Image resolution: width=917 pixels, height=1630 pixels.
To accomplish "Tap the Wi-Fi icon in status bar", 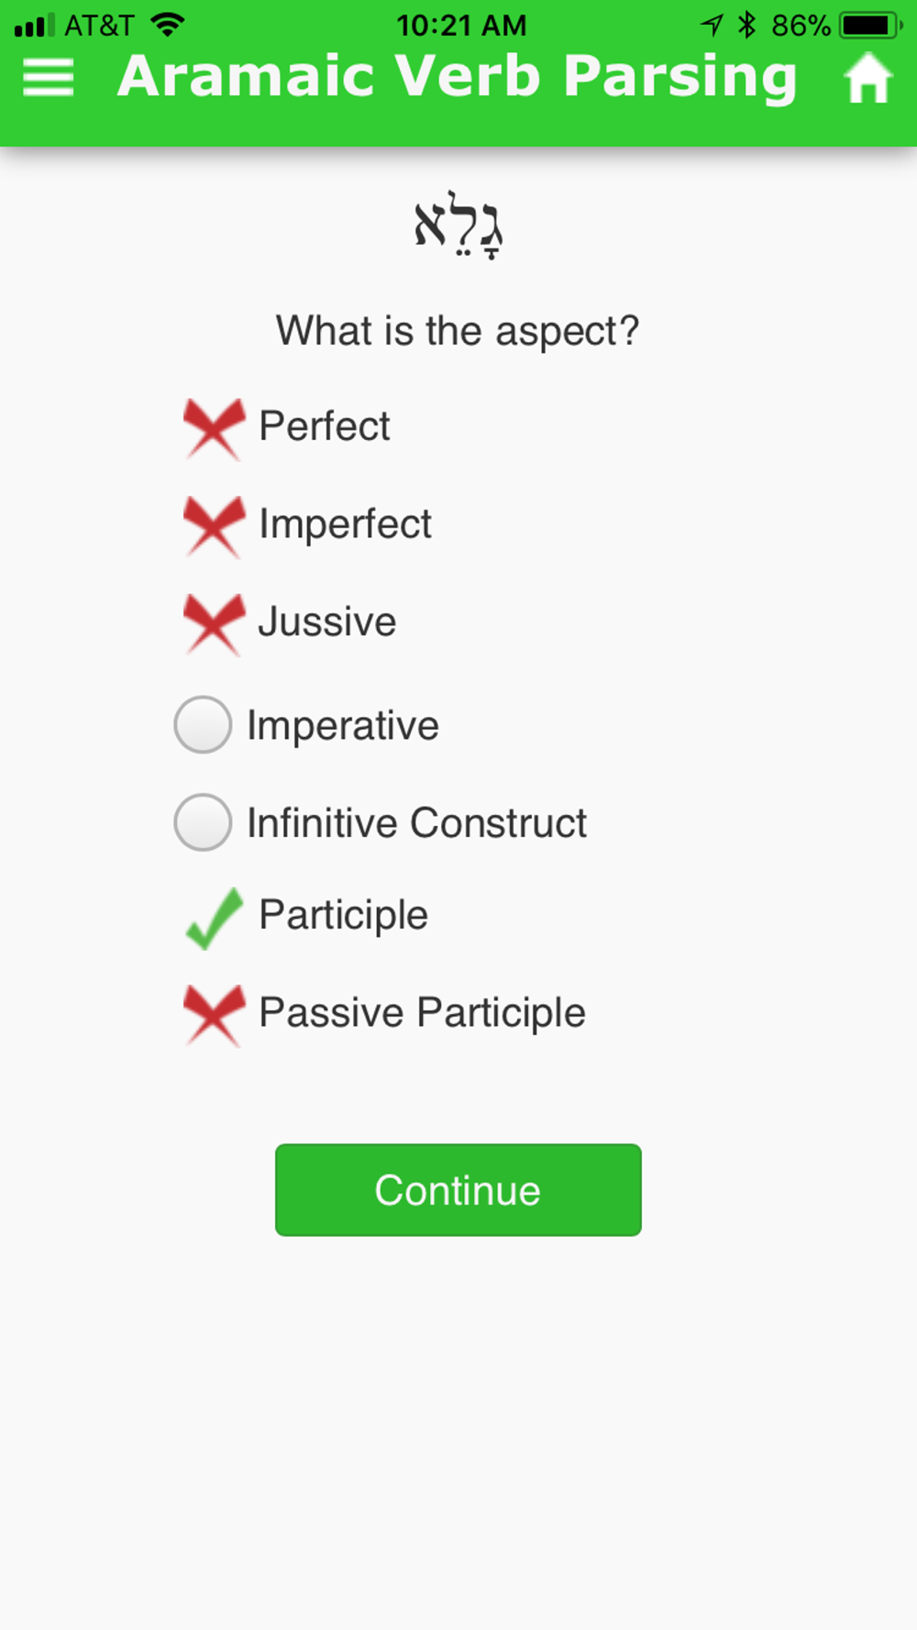I will [x=168, y=25].
